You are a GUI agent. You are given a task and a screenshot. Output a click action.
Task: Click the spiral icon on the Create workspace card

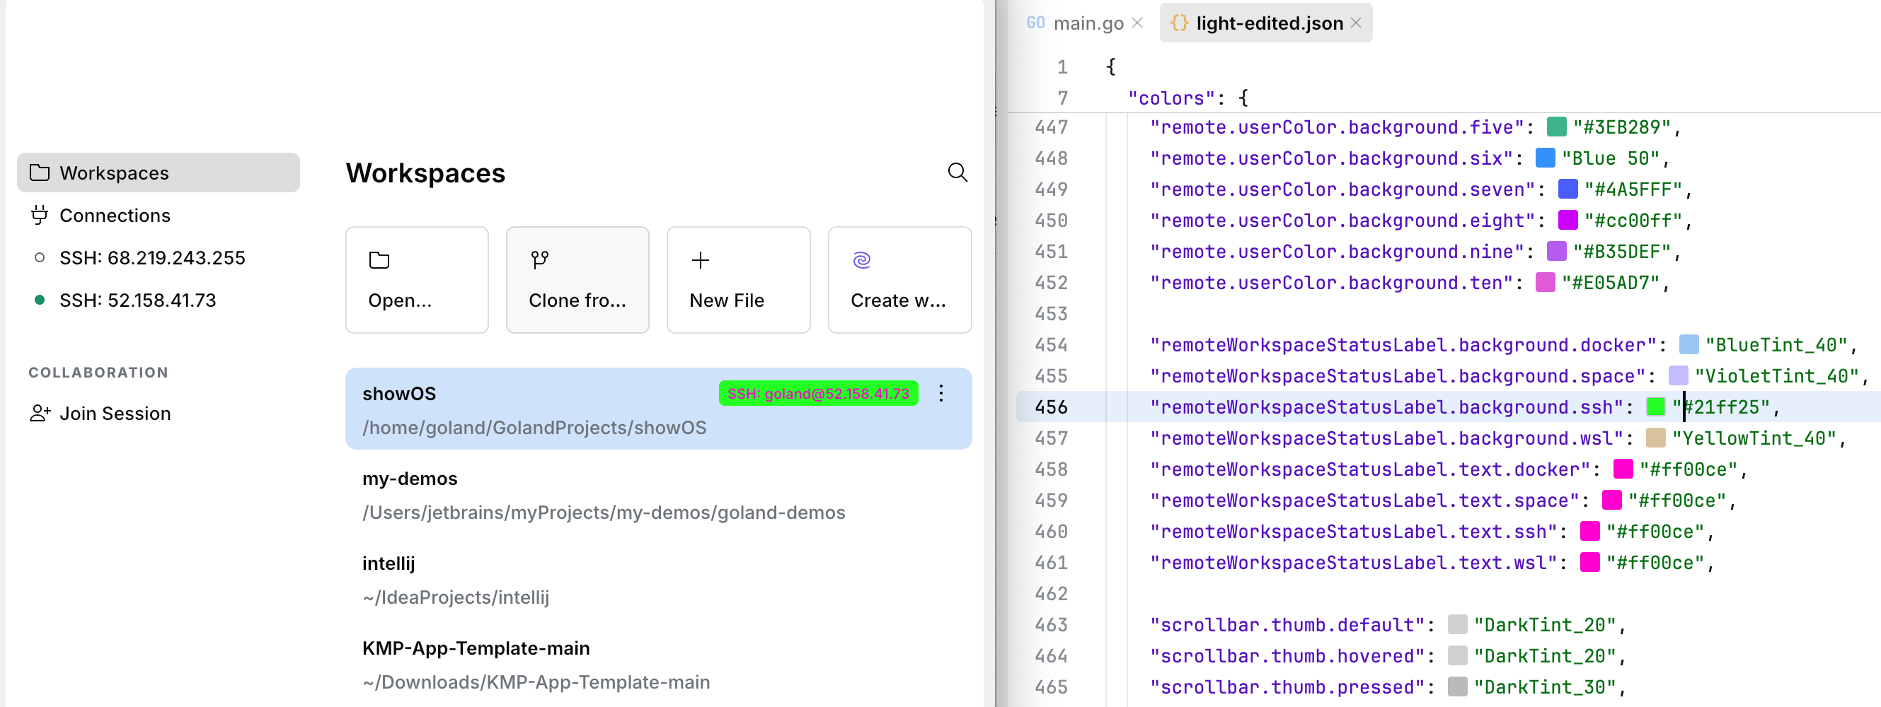tap(863, 259)
